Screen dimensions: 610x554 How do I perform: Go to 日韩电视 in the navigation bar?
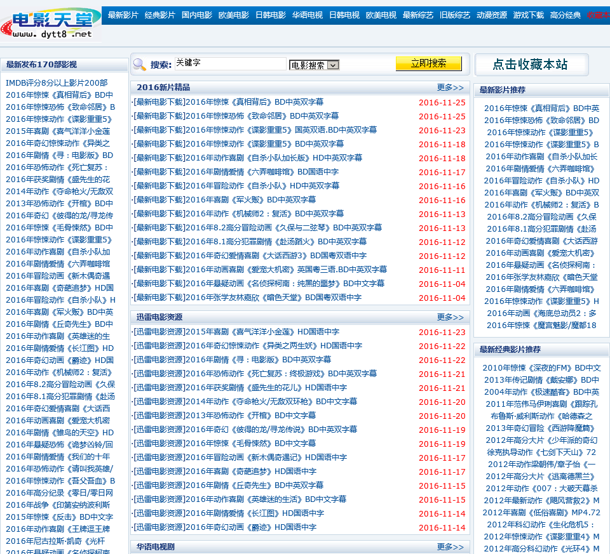(x=344, y=15)
